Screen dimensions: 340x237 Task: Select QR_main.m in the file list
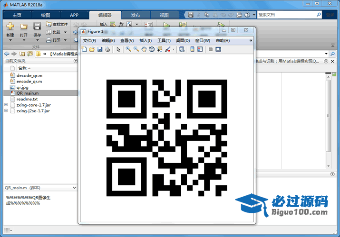[28, 93]
